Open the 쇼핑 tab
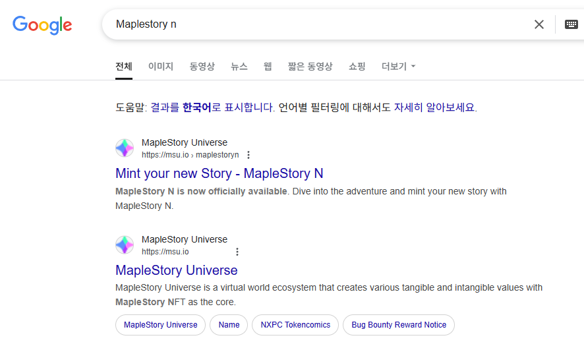The image size is (584, 348). 357,67
